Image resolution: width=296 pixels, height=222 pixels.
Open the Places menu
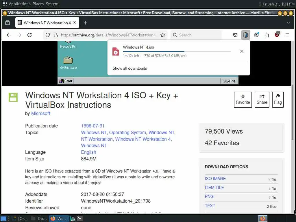(x=38, y=4)
